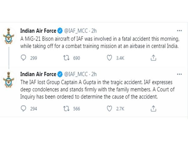This screenshot has height=141, width=188.
Task: Open second tweet's 2h timestamp
Action: coord(94,74)
